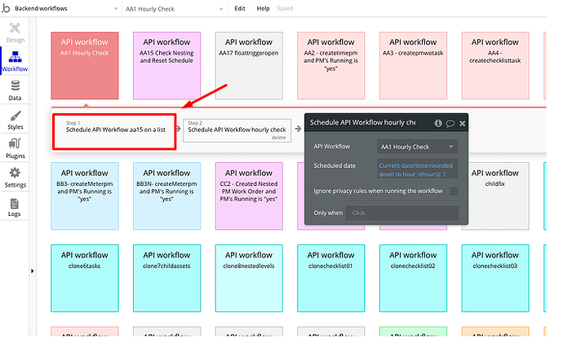The height and width of the screenshot is (348, 563).
Task: Select the BB3- createMeterpm workflow card
Action: click(x=85, y=196)
